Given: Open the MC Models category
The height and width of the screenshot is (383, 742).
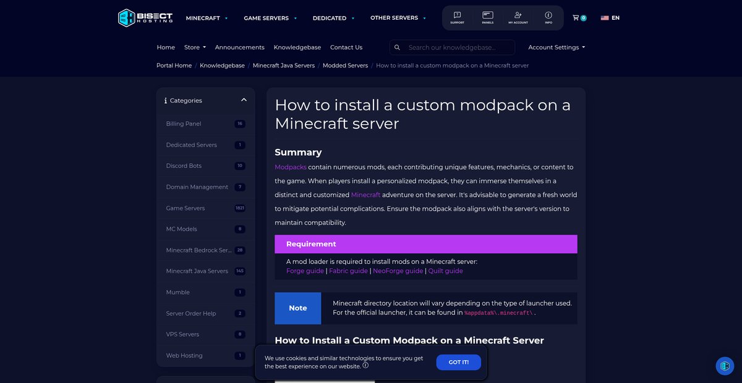Looking at the screenshot, I should pos(206,229).
